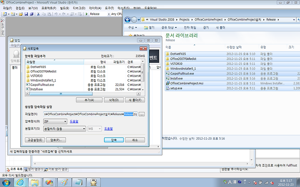Image resolution: width=300 pixels, height=187 pixels.
Task: Click file name input field in compress dialog
Action: 90,114
